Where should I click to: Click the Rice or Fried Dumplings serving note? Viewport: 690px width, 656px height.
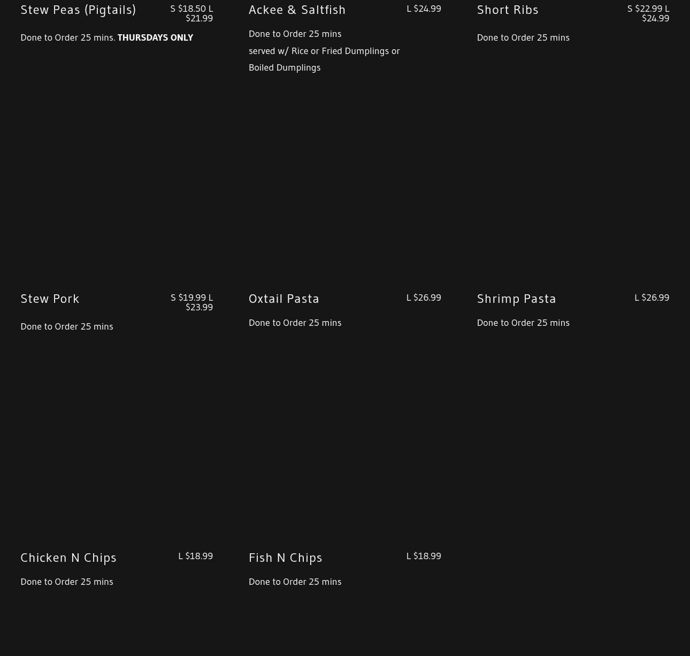coord(324,59)
